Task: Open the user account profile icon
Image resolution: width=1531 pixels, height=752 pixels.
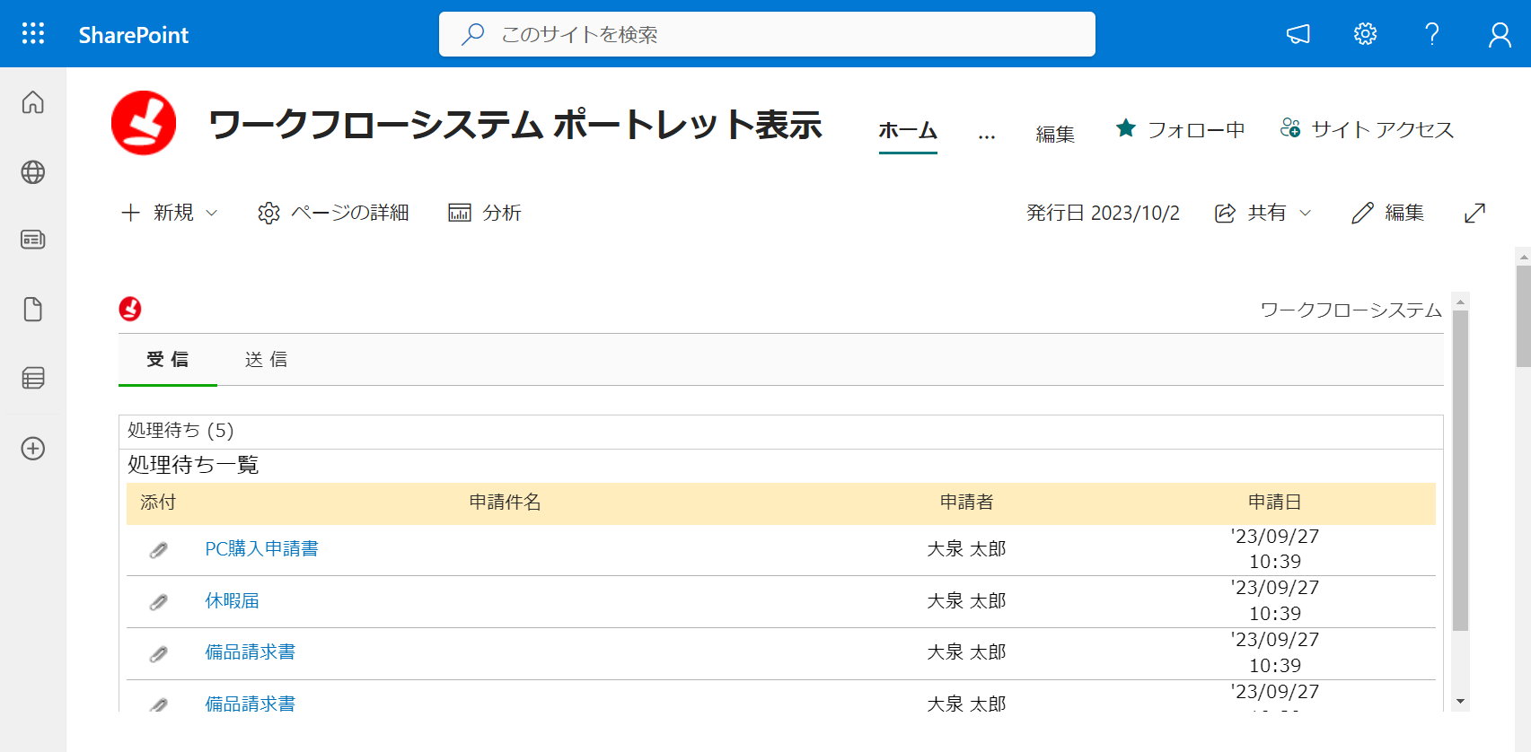Action: coord(1500,34)
